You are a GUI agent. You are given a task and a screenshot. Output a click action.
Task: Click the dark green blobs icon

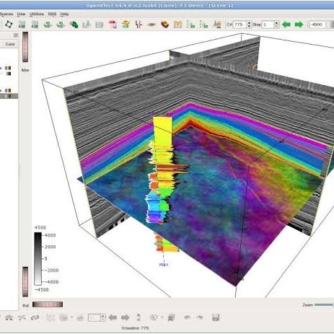(x=74, y=25)
